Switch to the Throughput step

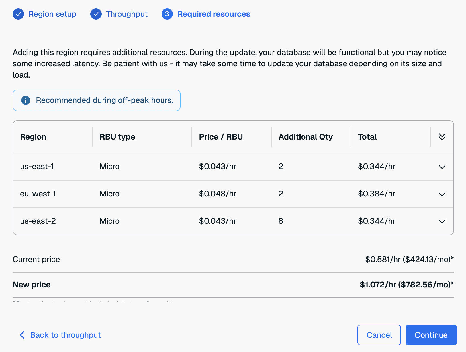pyautogui.click(x=127, y=14)
